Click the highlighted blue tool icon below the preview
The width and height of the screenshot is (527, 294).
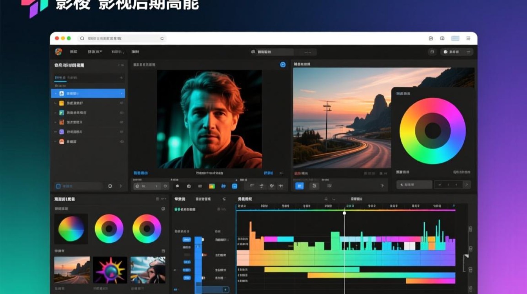click(234, 185)
